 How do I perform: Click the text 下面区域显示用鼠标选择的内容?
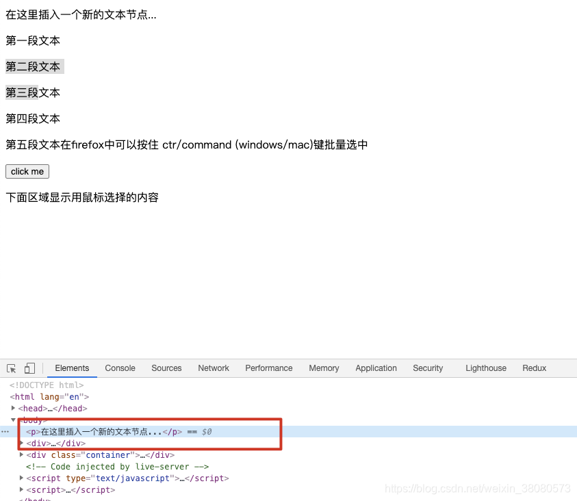click(x=82, y=198)
